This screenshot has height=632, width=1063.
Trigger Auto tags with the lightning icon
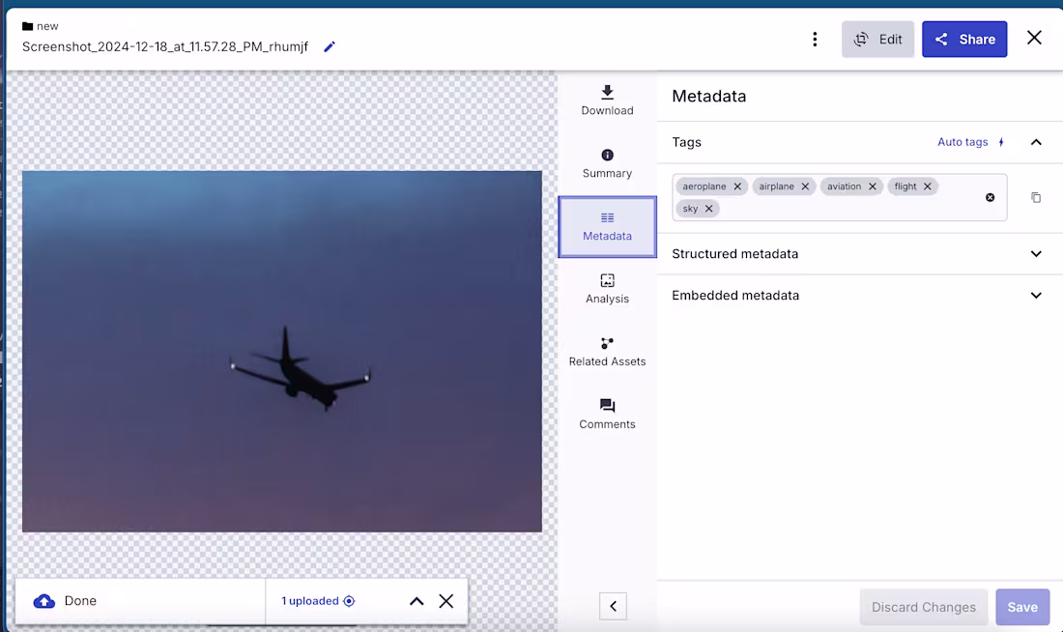pyautogui.click(x=1001, y=142)
